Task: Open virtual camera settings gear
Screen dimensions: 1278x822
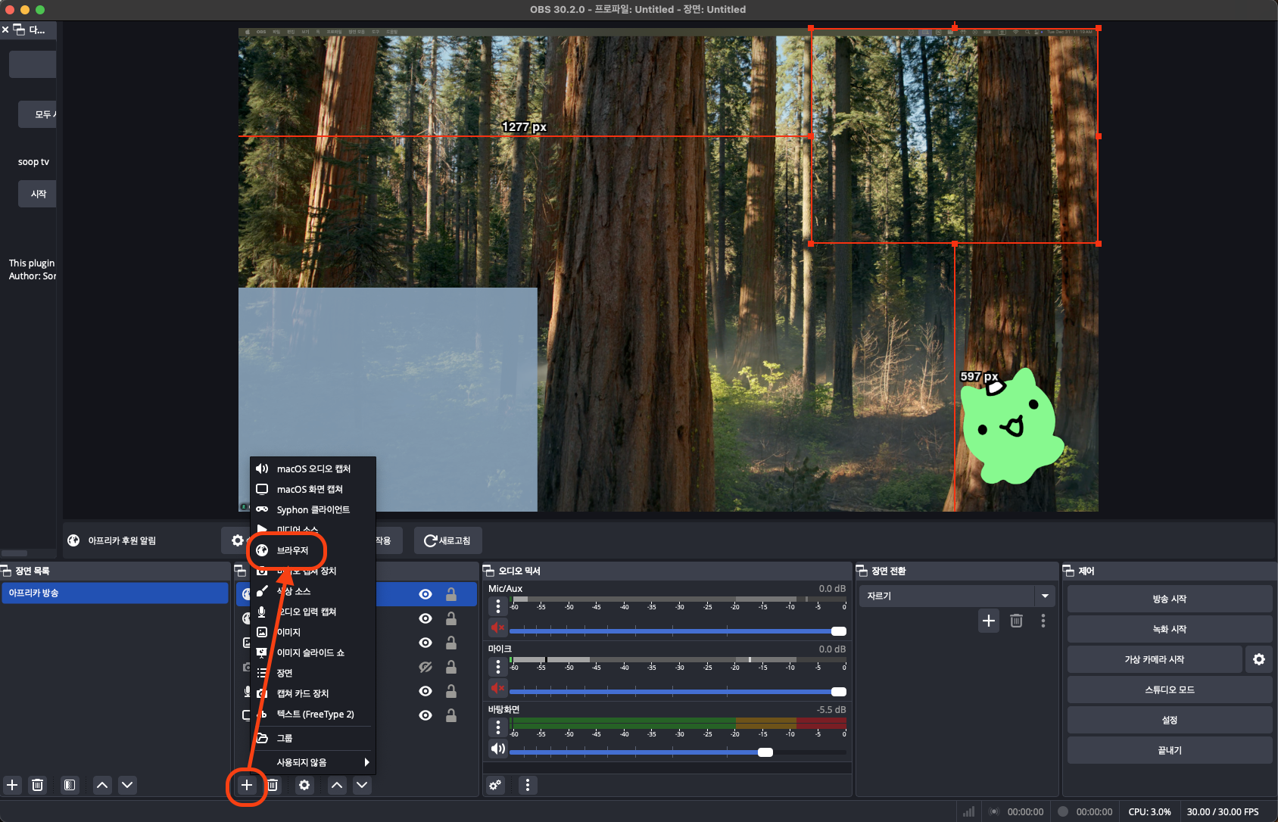Action: [1259, 659]
